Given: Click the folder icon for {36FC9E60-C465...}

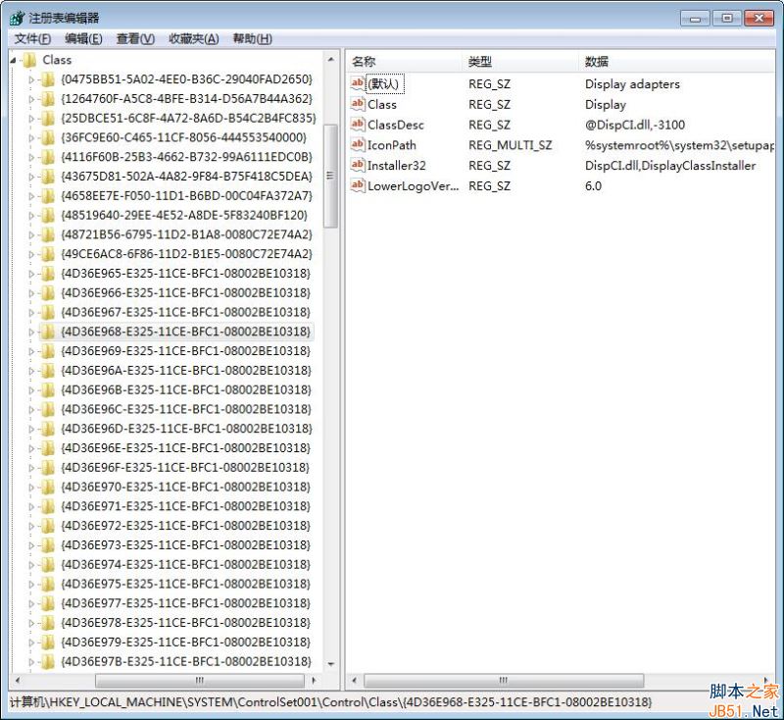Looking at the screenshot, I should pyautogui.click(x=49, y=137).
